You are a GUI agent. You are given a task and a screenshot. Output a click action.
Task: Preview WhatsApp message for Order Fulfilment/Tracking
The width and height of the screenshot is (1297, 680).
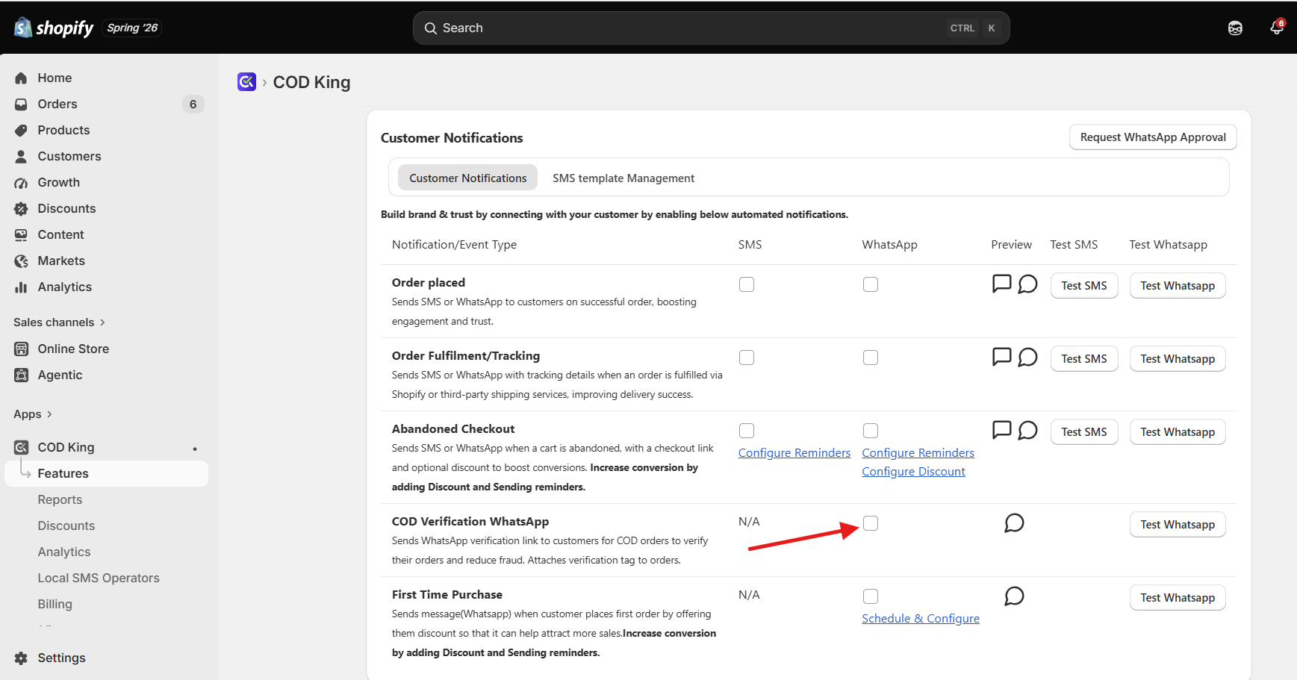click(x=1027, y=357)
